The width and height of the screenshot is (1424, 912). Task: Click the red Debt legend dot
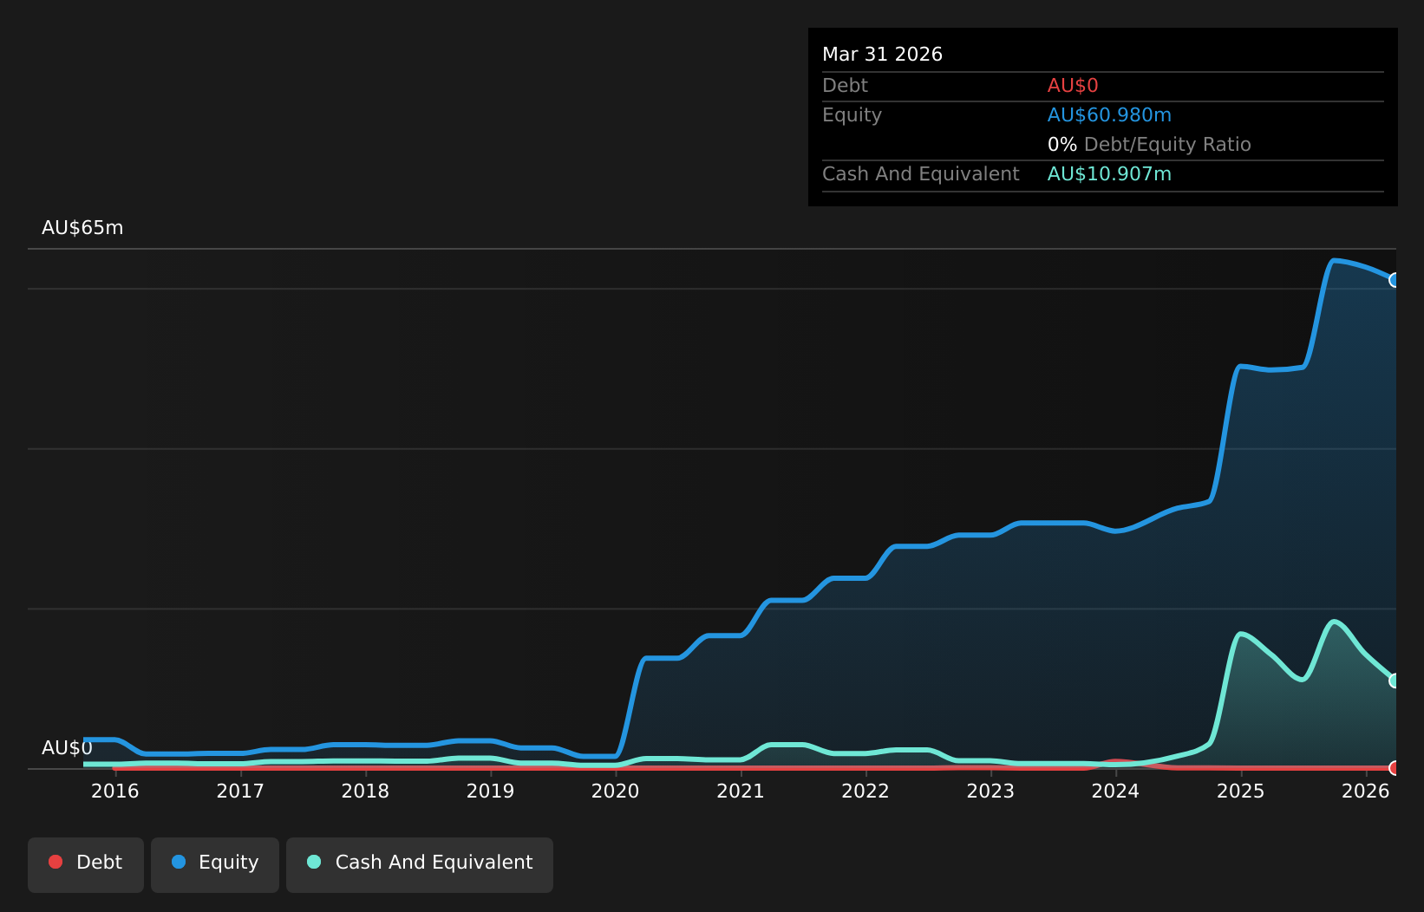tap(56, 862)
